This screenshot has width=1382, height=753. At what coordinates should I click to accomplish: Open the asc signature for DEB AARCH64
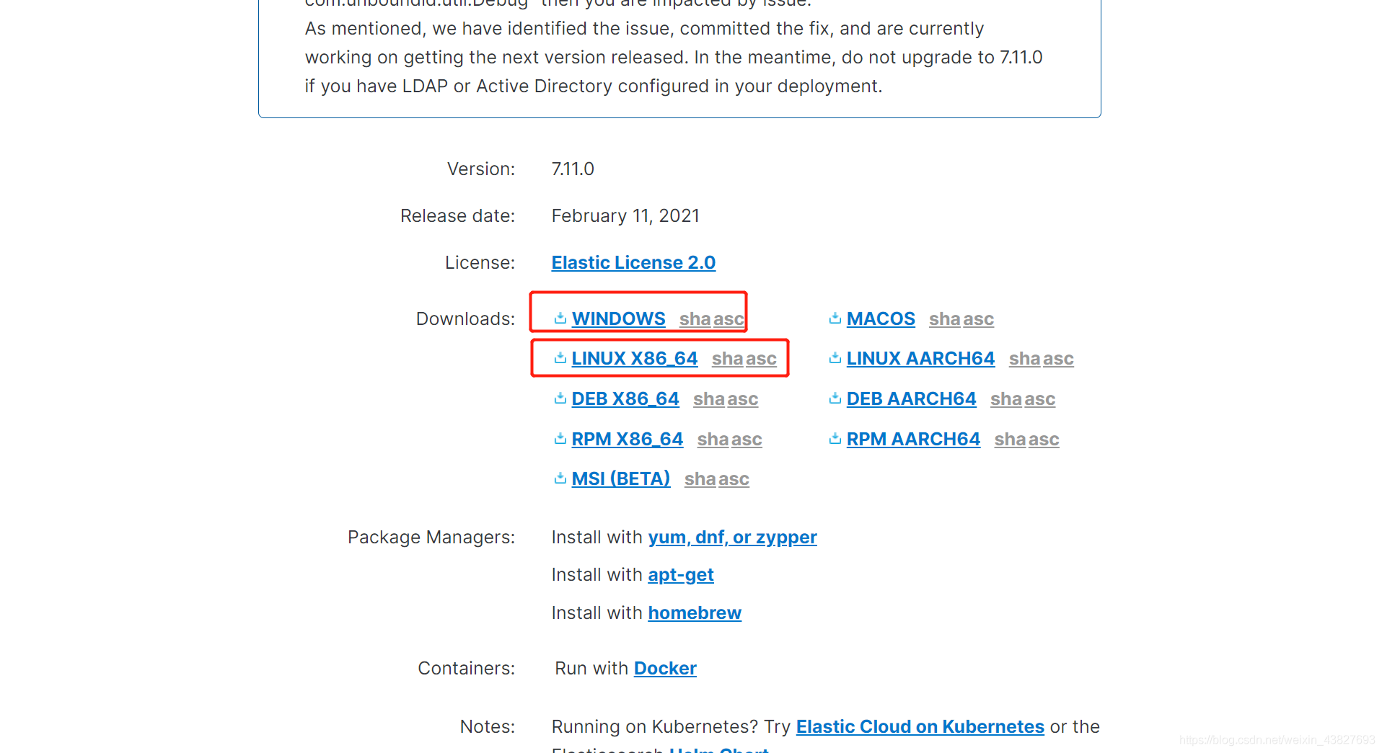coord(1039,398)
